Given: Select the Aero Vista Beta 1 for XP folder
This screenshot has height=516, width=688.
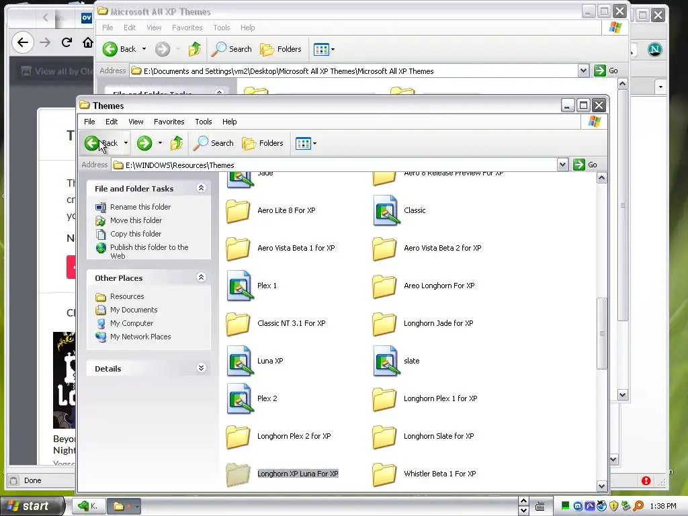Looking at the screenshot, I should pos(280,249).
